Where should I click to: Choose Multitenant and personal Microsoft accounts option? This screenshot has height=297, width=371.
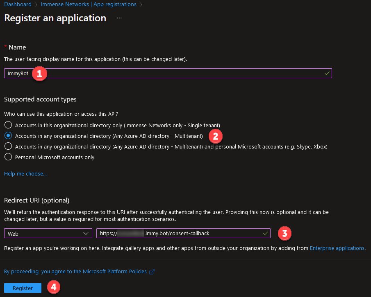click(x=8, y=146)
